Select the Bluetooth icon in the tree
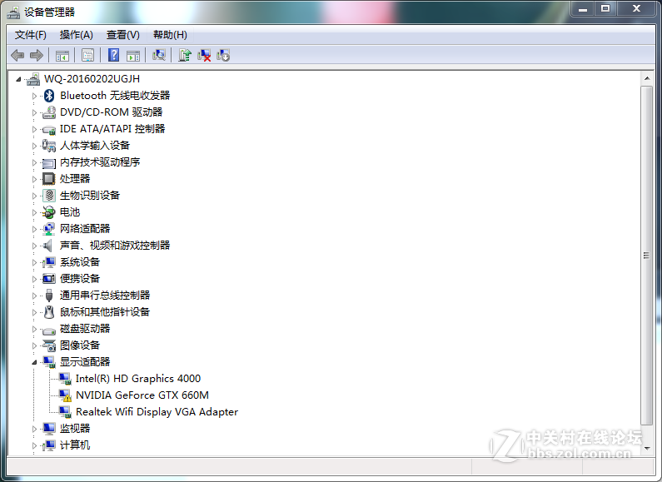The height and width of the screenshot is (482, 662). 49,96
